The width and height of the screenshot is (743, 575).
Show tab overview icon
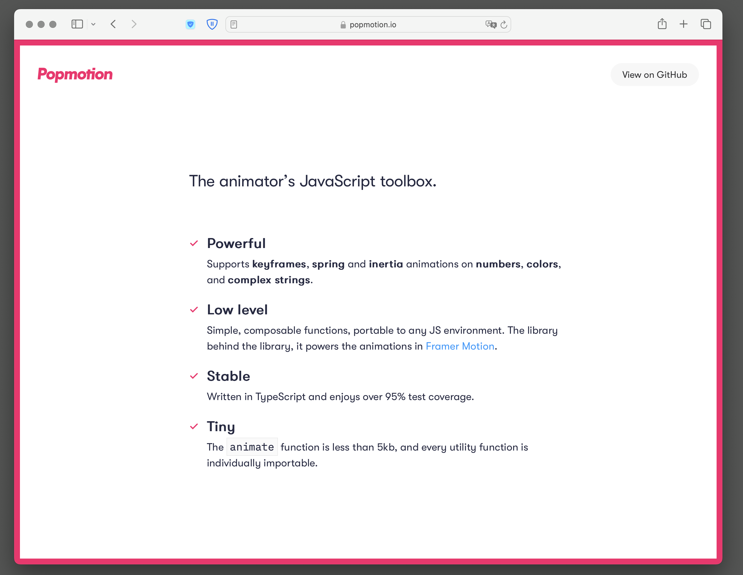click(705, 24)
